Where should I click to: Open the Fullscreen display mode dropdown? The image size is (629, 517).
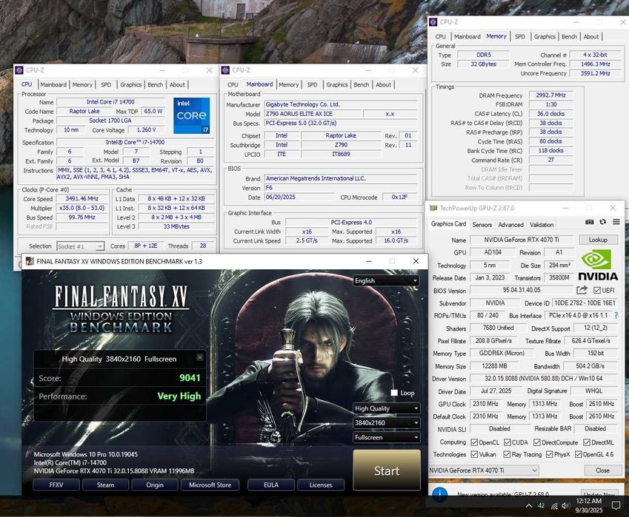386,437
